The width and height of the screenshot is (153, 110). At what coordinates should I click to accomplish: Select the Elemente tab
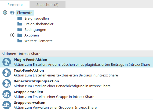tap(15, 5)
